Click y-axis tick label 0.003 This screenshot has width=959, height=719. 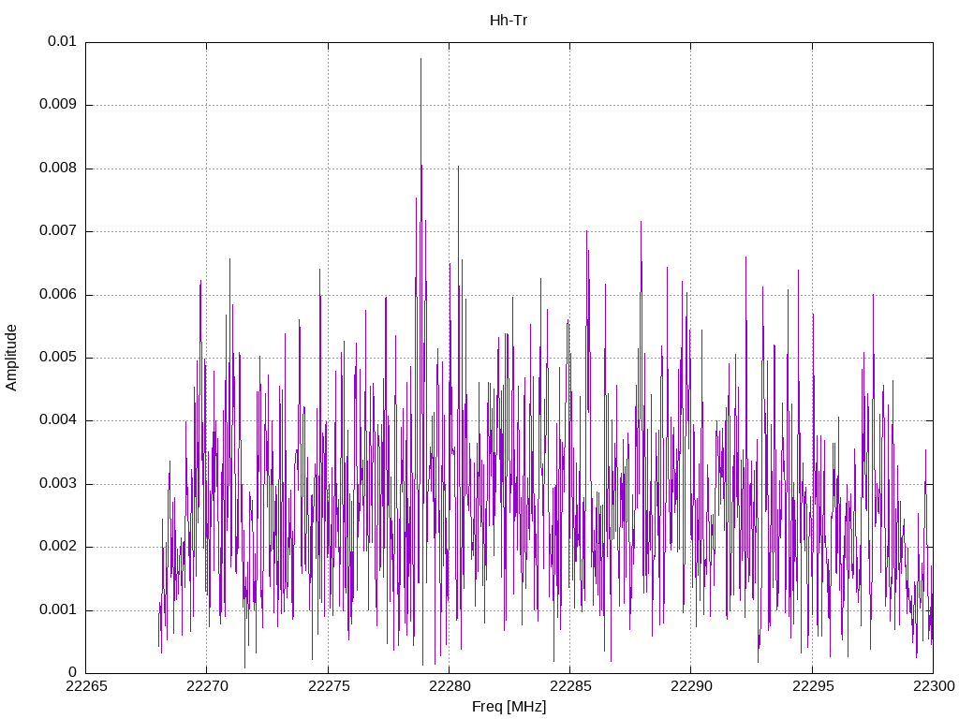tap(58, 484)
